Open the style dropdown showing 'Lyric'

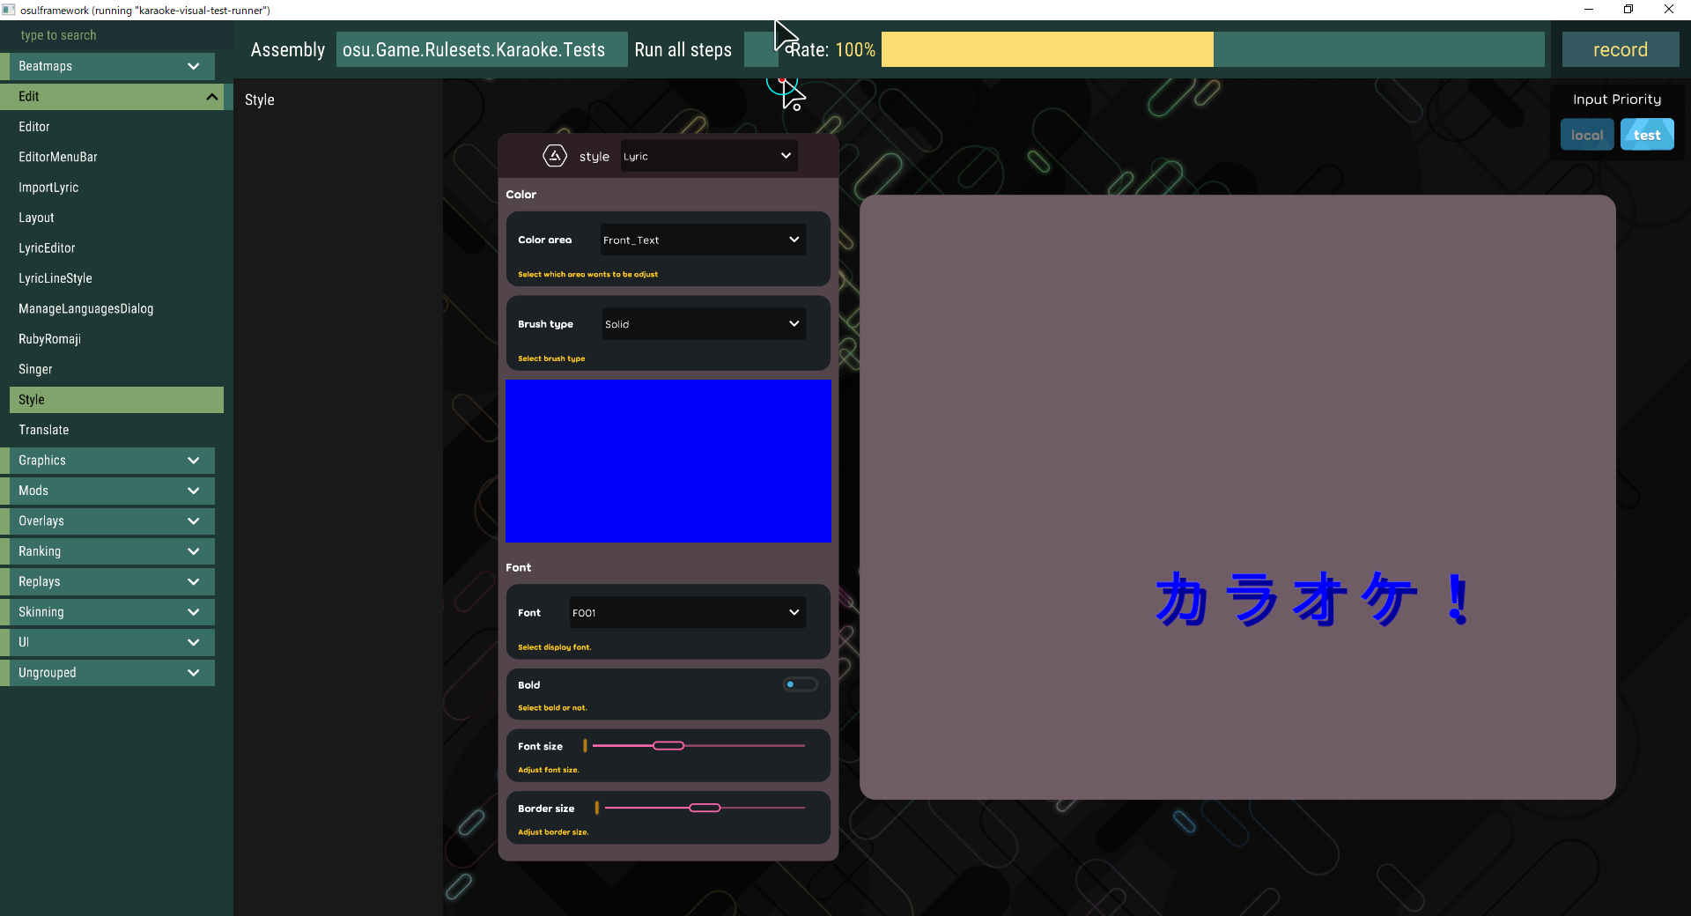[x=707, y=156]
